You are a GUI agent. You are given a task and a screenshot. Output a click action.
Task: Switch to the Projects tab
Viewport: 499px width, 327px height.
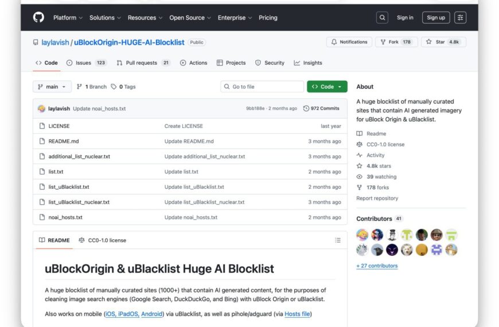[x=231, y=63]
